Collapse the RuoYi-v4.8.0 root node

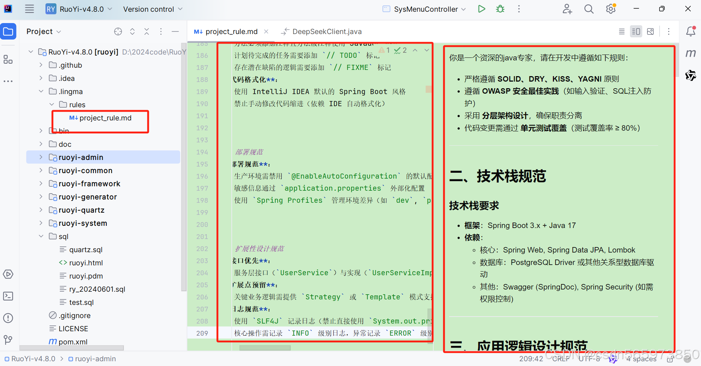click(x=31, y=52)
